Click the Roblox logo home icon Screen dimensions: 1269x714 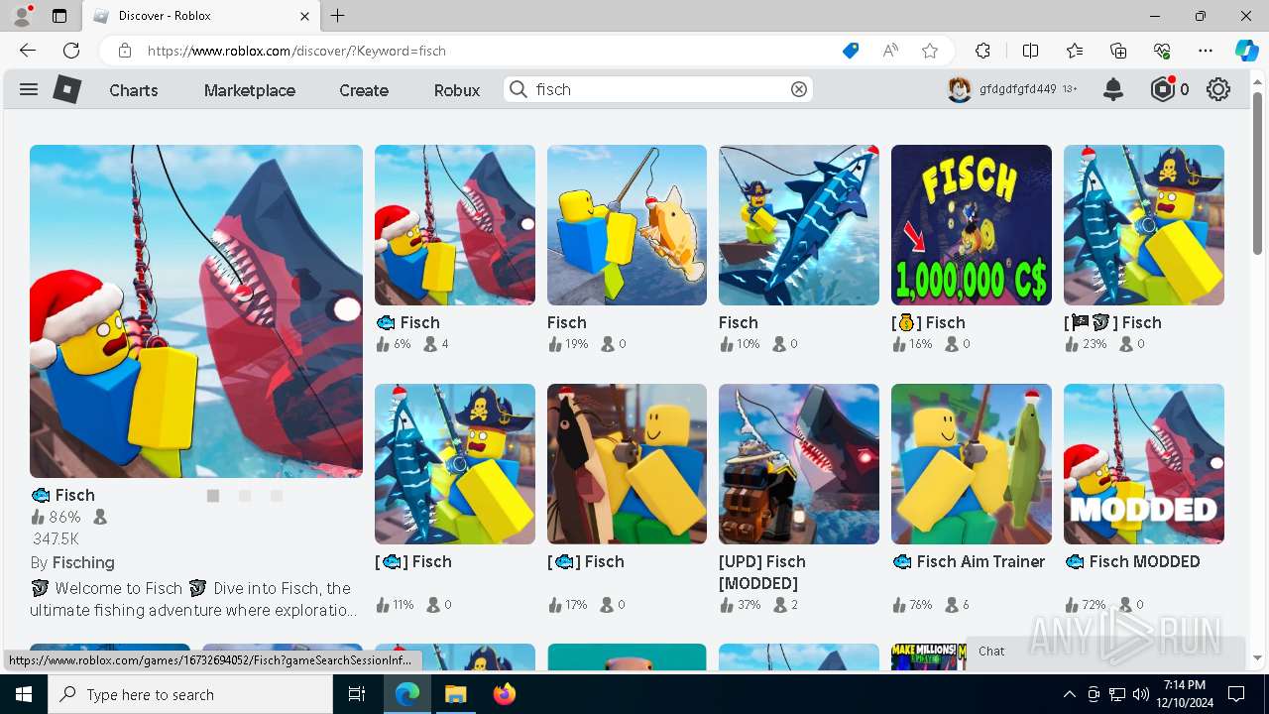click(66, 89)
